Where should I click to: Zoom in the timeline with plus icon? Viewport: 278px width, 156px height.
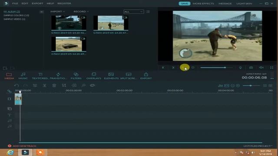(238, 86)
